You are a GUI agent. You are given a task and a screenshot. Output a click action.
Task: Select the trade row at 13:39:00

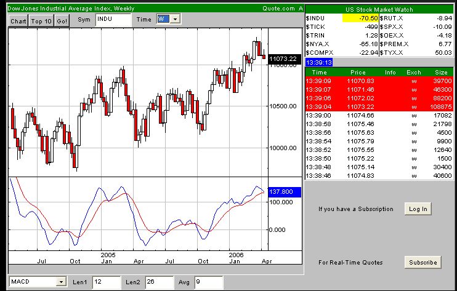379,116
